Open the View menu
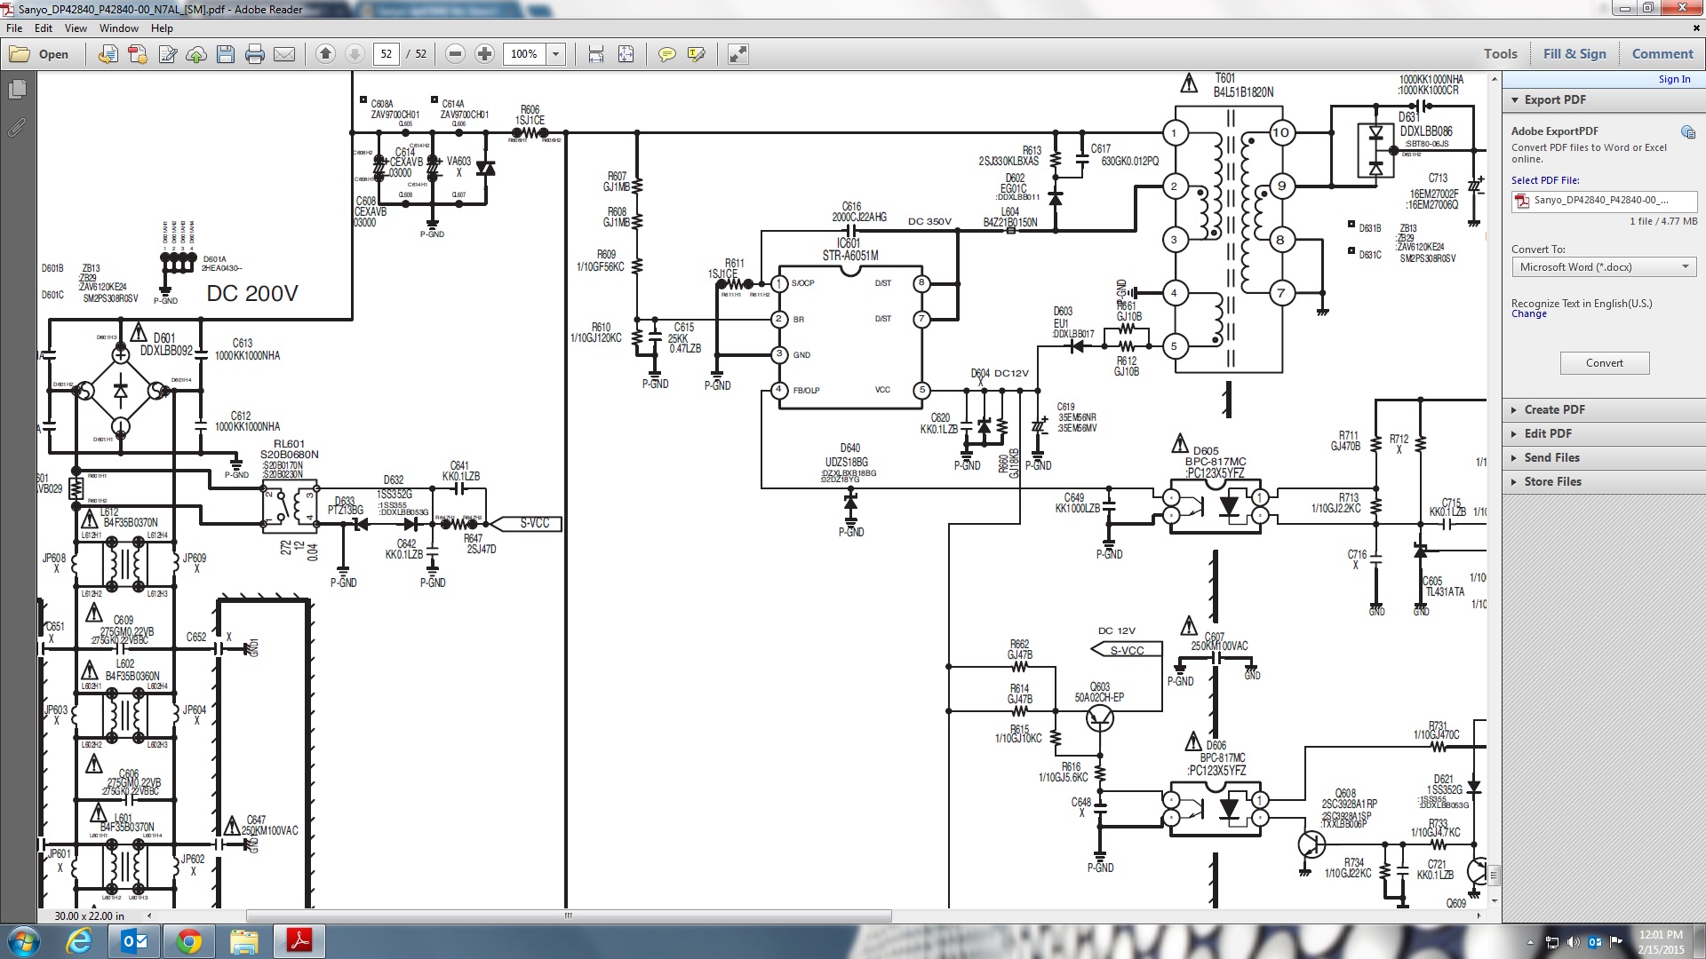 (x=76, y=28)
